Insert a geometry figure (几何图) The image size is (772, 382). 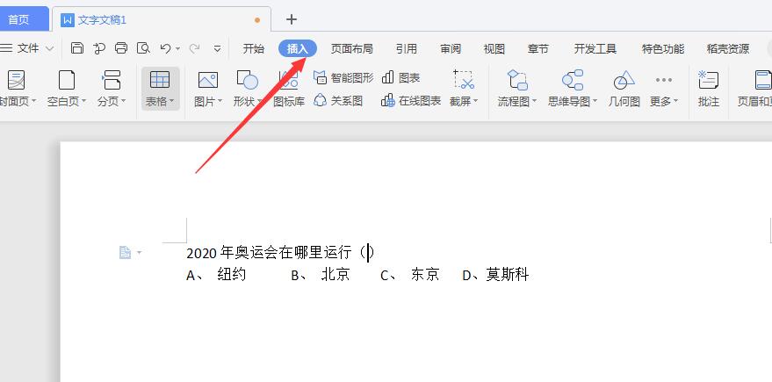(x=624, y=88)
